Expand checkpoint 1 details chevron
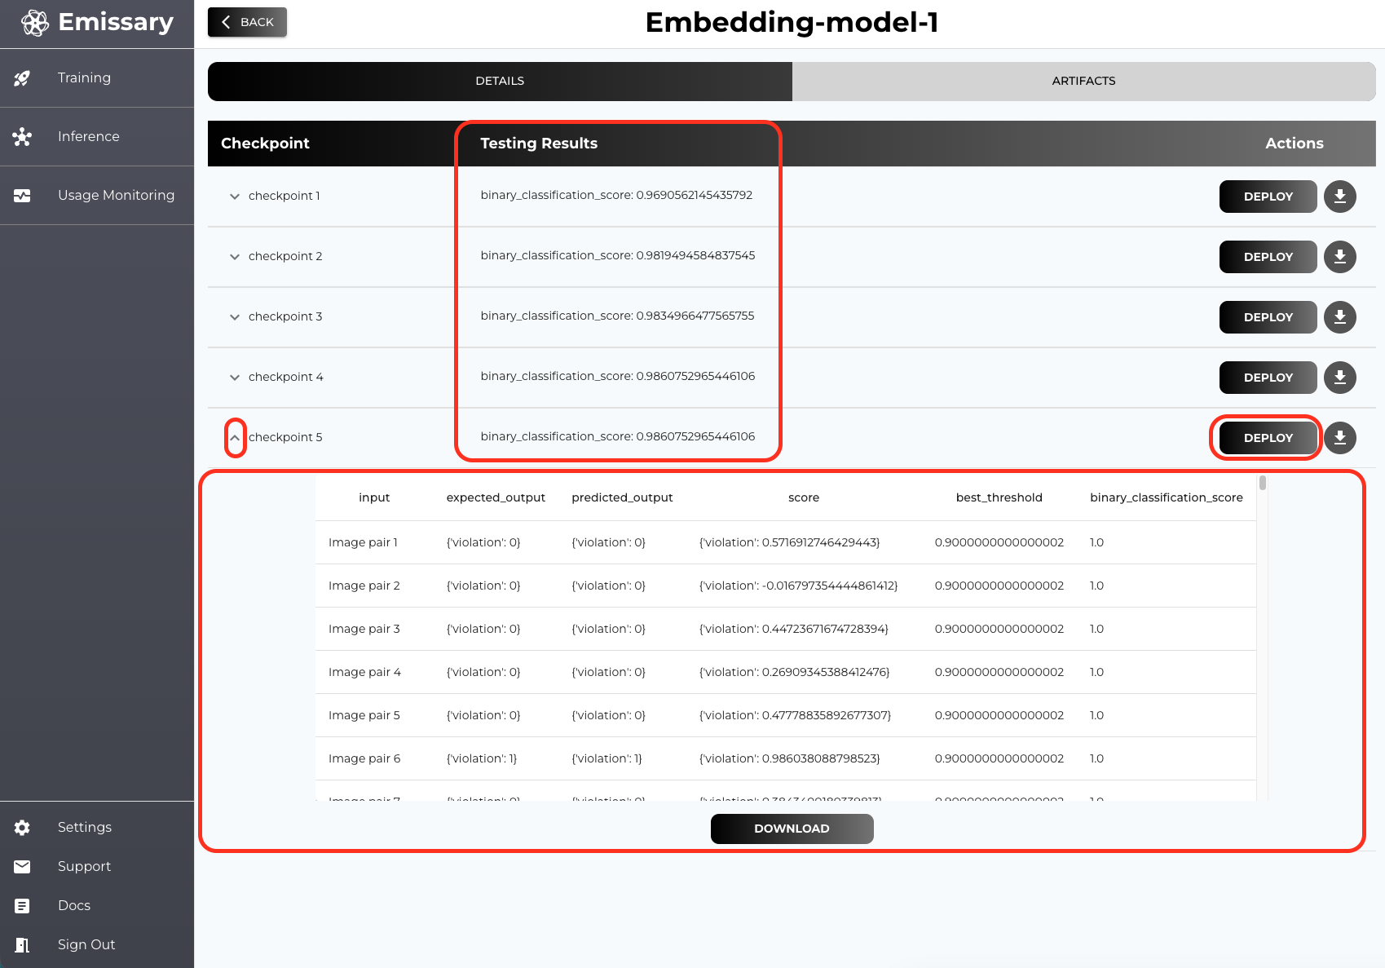 click(235, 197)
